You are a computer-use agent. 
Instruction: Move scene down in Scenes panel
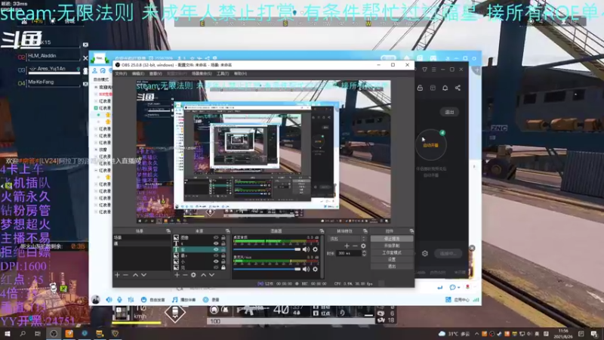pyautogui.click(x=143, y=275)
